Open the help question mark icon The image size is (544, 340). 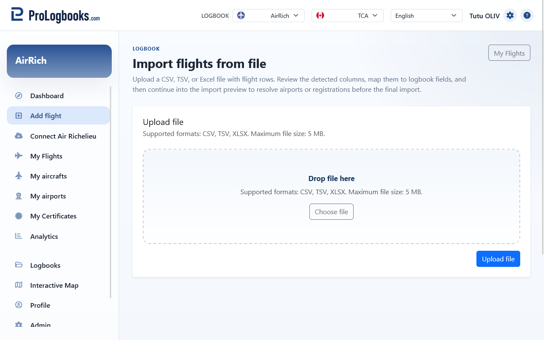click(527, 15)
